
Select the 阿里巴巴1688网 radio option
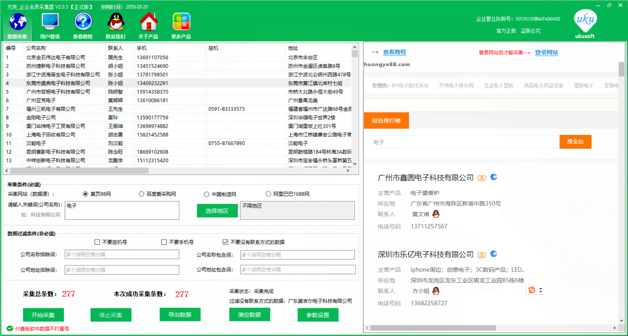pos(268,194)
